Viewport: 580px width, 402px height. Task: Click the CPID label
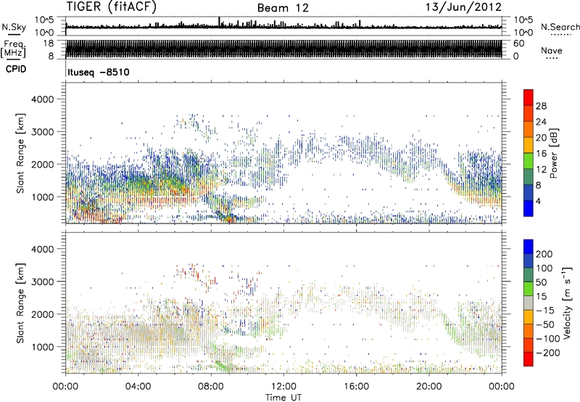pyautogui.click(x=16, y=69)
